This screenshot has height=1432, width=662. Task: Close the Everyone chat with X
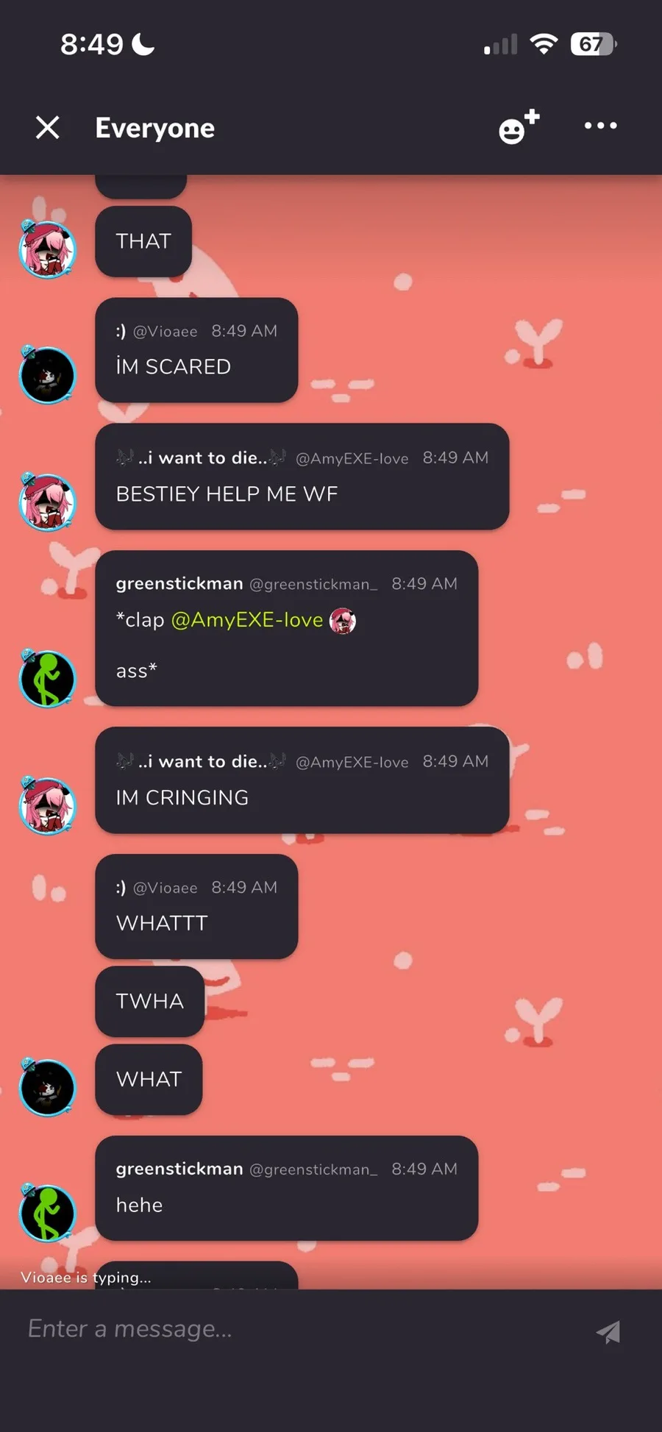coord(48,128)
